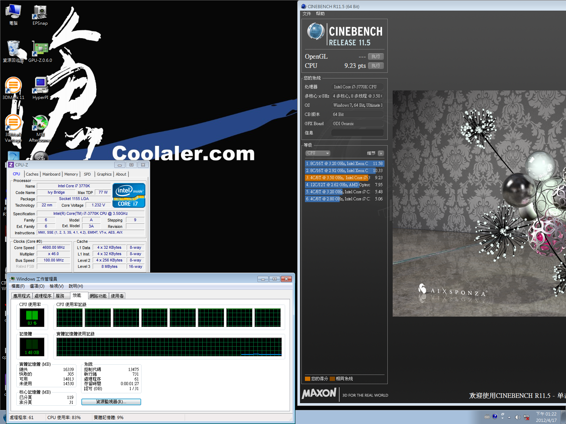566x424 pixels.
Task: Click the Core Voltage 1.232 V value
Action: coord(98,205)
